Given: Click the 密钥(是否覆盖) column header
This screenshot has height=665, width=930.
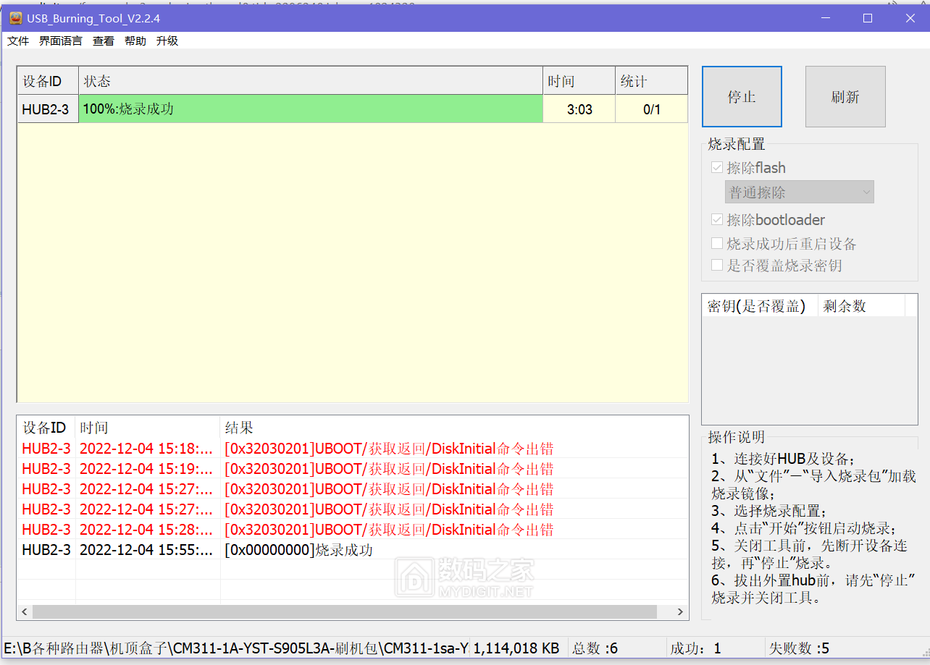Looking at the screenshot, I should [x=760, y=306].
